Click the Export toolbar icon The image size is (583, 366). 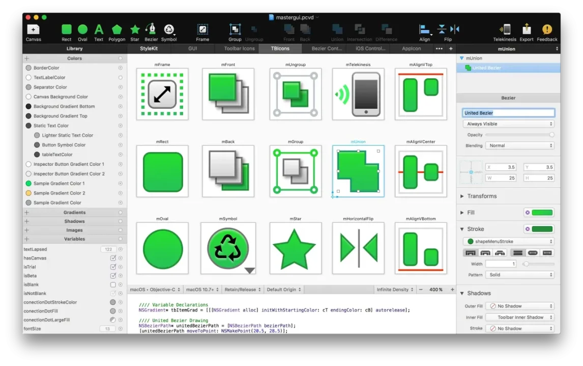tap(526, 33)
